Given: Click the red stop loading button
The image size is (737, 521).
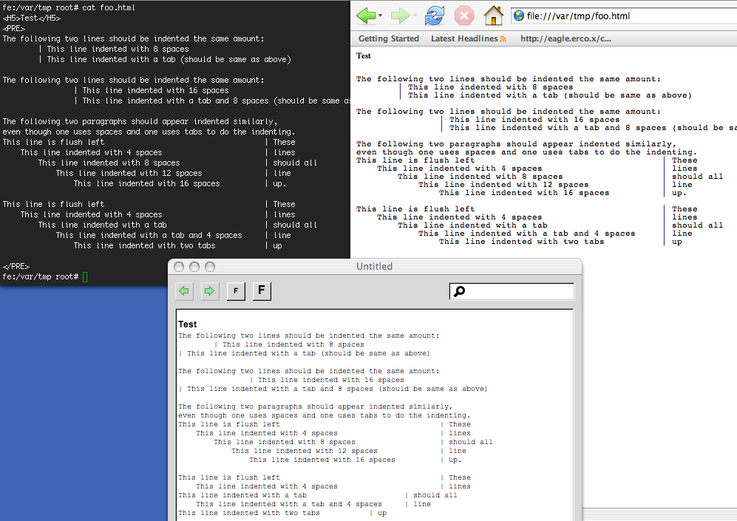Looking at the screenshot, I should click(x=463, y=16).
